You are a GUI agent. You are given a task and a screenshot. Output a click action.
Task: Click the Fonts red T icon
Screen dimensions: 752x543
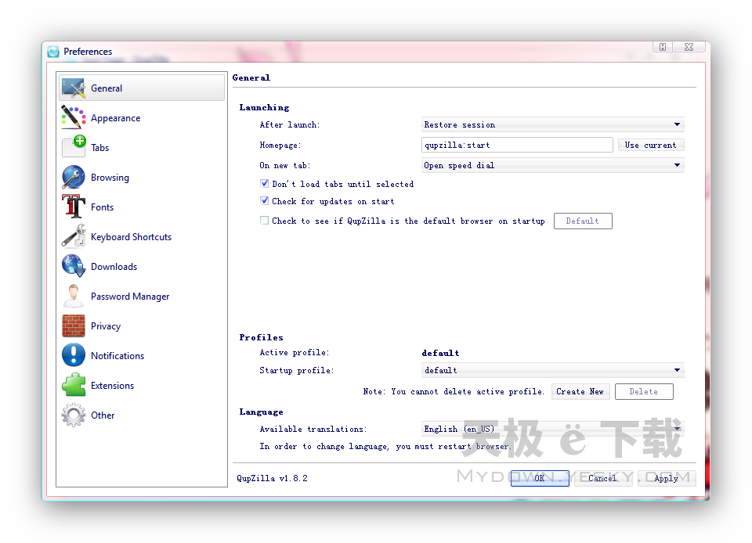[74, 207]
